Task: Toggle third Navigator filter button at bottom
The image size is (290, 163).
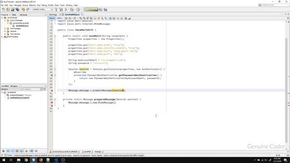Action: pos(12,151)
